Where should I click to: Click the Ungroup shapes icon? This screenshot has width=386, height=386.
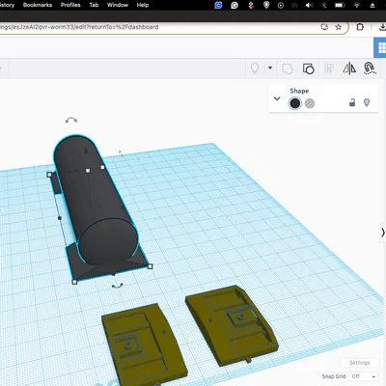(308, 69)
